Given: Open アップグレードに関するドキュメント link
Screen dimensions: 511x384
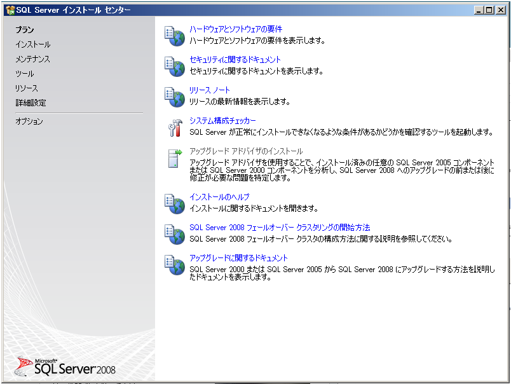Looking at the screenshot, I should point(238,258).
